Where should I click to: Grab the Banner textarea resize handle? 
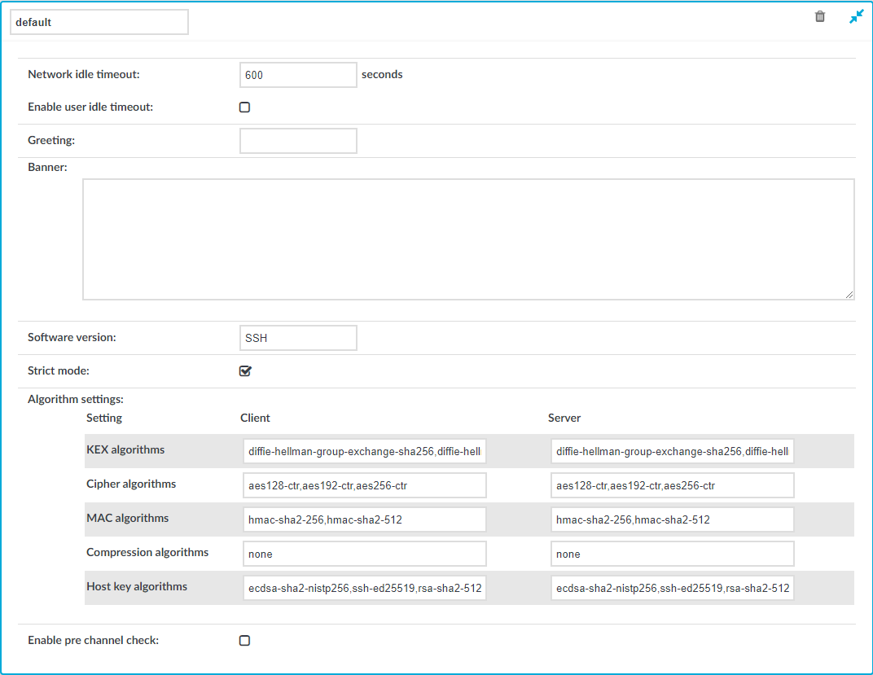[849, 295]
